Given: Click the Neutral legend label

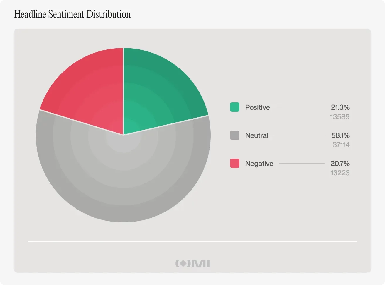Looking at the screenshot, I should pyautogui.click(x=256, y=135).
